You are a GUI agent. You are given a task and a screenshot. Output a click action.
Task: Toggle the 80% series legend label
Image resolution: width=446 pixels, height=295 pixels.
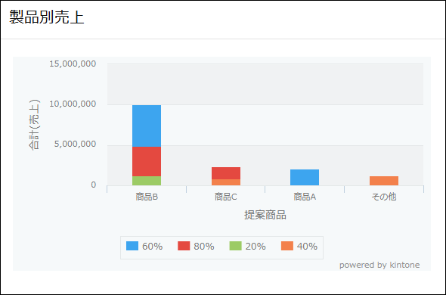coord(204,247)
